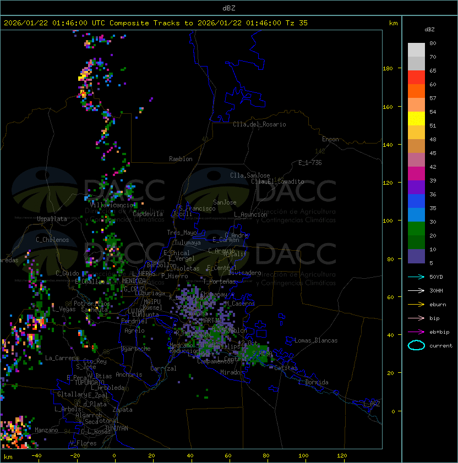Click the 120 tick on bottom axis
This screenshot has height=463, width=458.
[342, 456]
